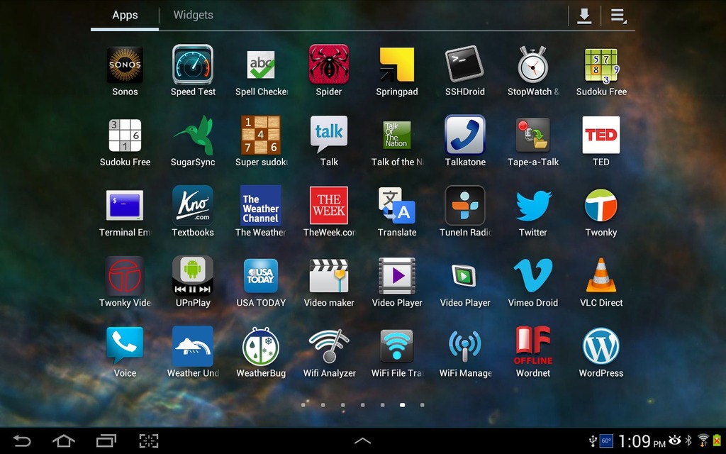Launch Google Translate app
The image size is (726, 454).
point(397,212)
